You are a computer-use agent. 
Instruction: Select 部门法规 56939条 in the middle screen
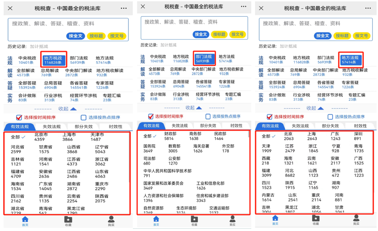click(204, 59)
